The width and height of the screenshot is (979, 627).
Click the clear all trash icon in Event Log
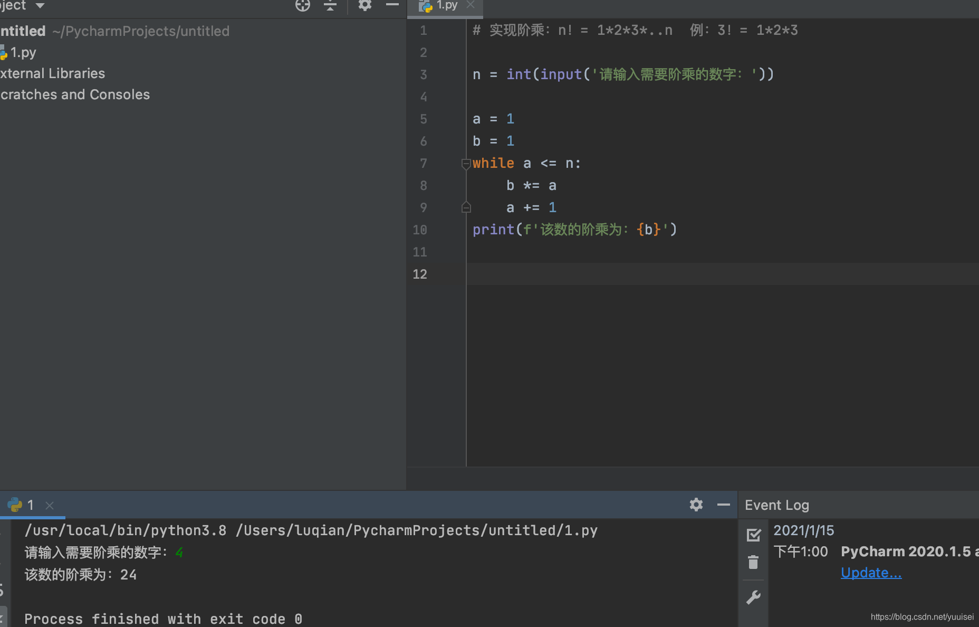(x=753, y=562)
